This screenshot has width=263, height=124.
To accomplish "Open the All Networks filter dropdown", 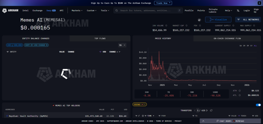I will point(248,19).
